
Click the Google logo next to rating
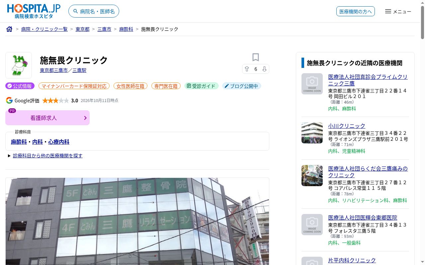tap(9, 100)
